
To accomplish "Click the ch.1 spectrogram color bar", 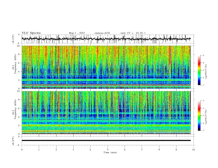I will [199, 70].
